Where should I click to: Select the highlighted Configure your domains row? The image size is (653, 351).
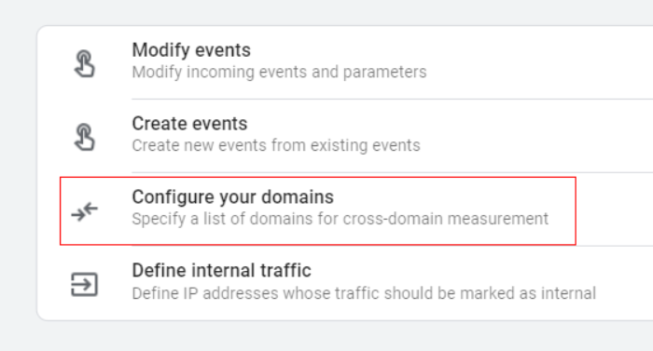pyautogui.click(x=318, y=210)
